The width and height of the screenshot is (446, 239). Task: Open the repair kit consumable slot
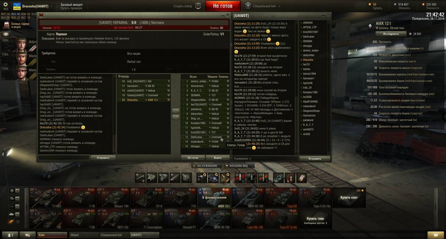tap(278, 178)
